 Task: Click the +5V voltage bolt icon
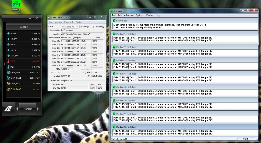[x=8, y=44]
